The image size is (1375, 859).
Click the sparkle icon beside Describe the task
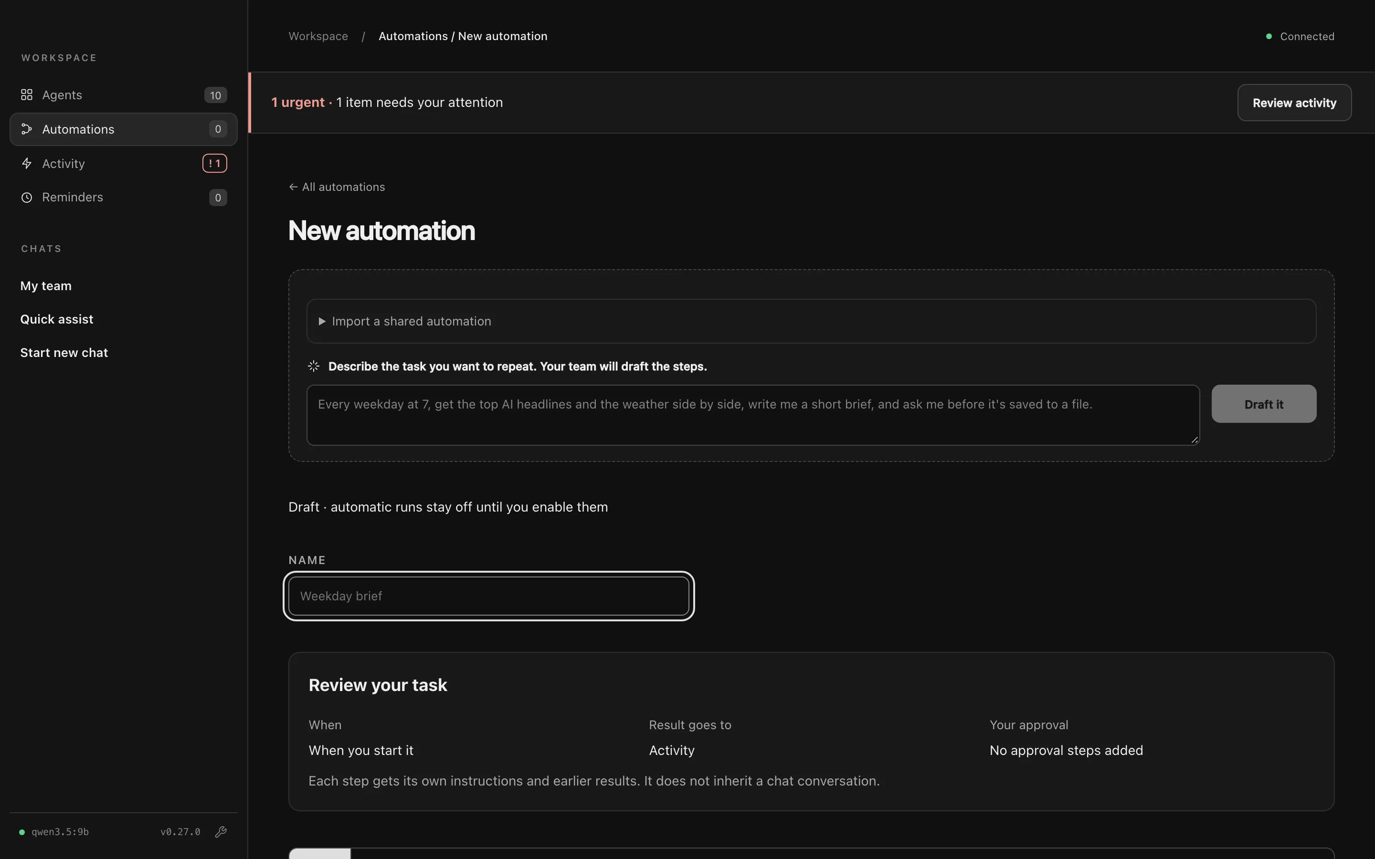point(314,367)
